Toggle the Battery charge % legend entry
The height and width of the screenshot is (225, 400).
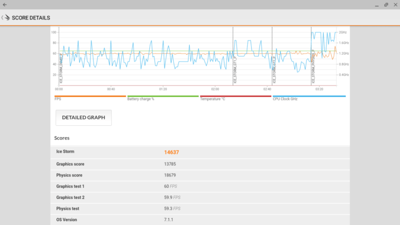click(163, 98)
